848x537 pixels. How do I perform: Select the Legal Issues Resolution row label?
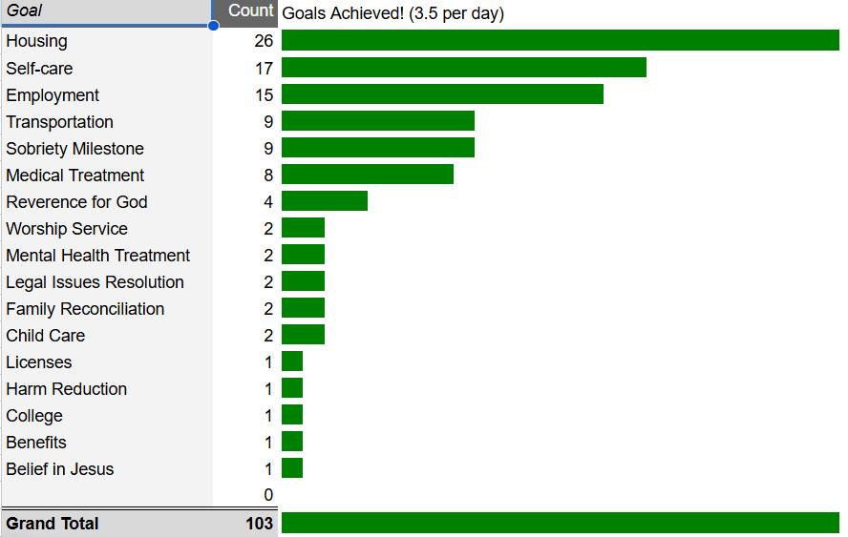95,282
